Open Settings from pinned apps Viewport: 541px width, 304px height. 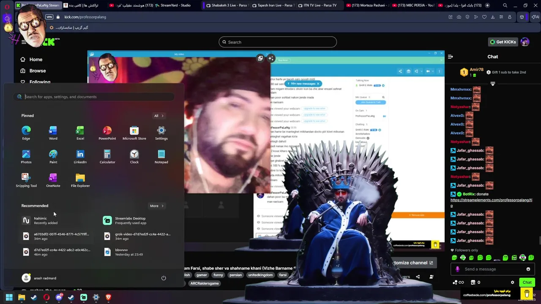(161, 133)
